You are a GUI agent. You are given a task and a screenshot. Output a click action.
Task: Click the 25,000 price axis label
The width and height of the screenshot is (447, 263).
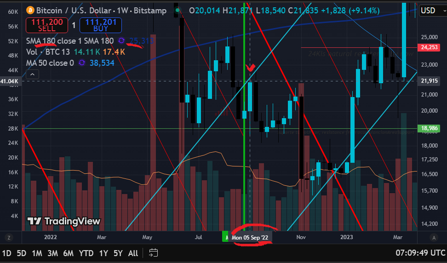point(430,37)
